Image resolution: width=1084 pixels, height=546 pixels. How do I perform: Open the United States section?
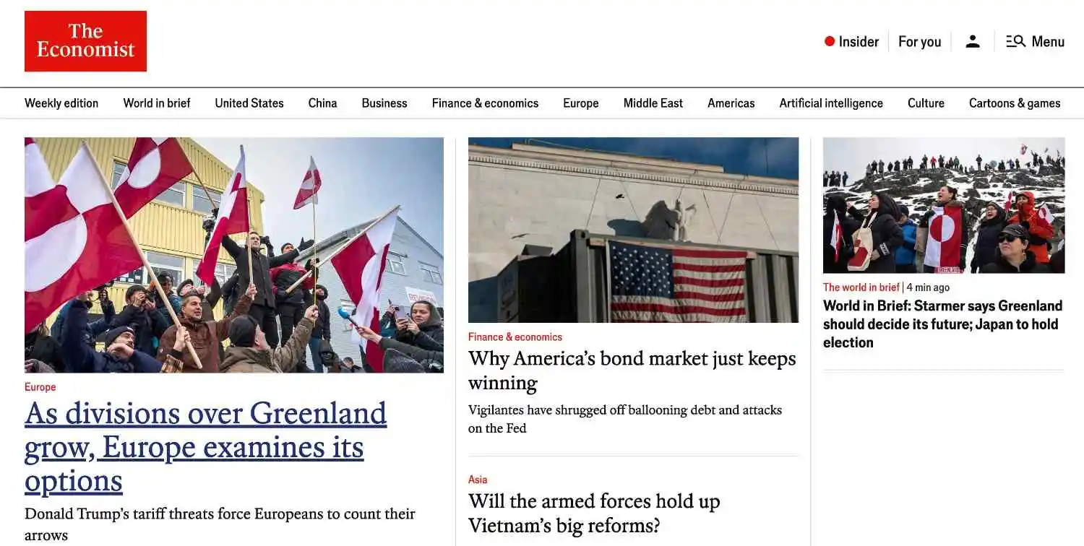(x=249, y=103)
